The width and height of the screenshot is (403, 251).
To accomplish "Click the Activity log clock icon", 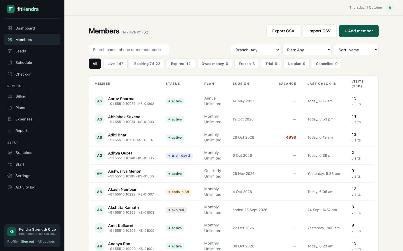I will pyautogui.click(x=10, y=187).
